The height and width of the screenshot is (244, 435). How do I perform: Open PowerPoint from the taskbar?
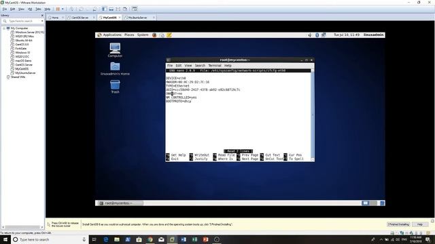[x=205, y=239]
